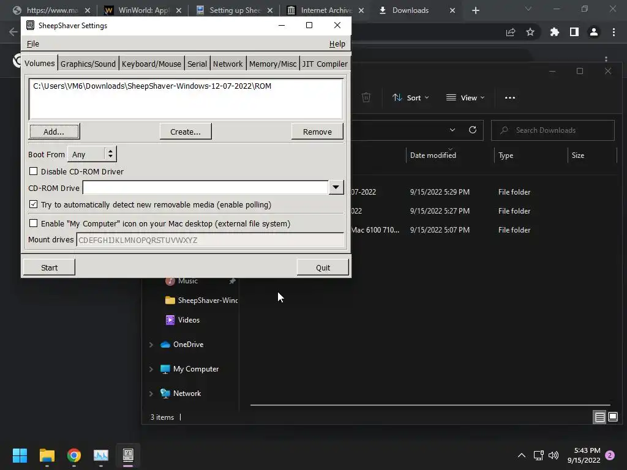Screen dimensions: 627x470
Task: Click the Add... volume button
Action: (x=54, y=132)
